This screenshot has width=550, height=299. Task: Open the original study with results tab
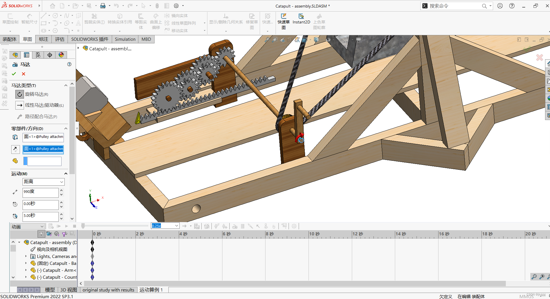pyautogui.click(x=108, y=290)
